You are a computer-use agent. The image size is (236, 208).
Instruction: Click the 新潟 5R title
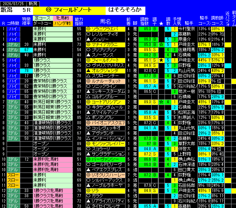click(16, 10)
